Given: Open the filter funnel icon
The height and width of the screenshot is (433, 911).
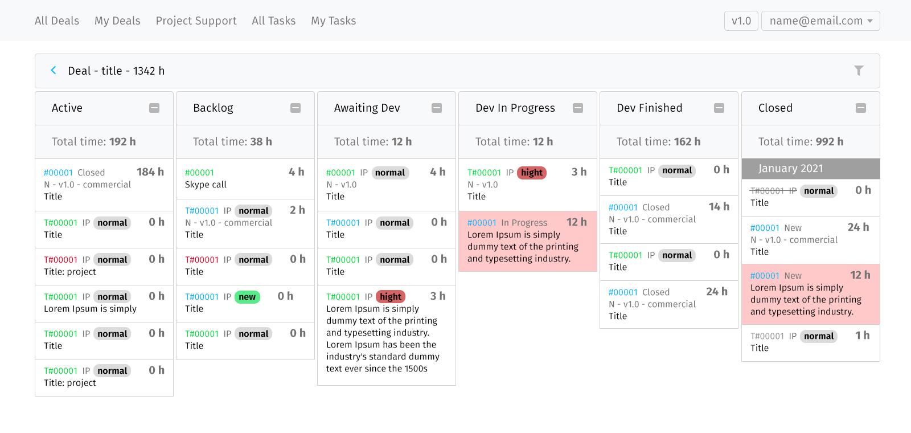Looking at the screenshot, I should click(859, 71).
